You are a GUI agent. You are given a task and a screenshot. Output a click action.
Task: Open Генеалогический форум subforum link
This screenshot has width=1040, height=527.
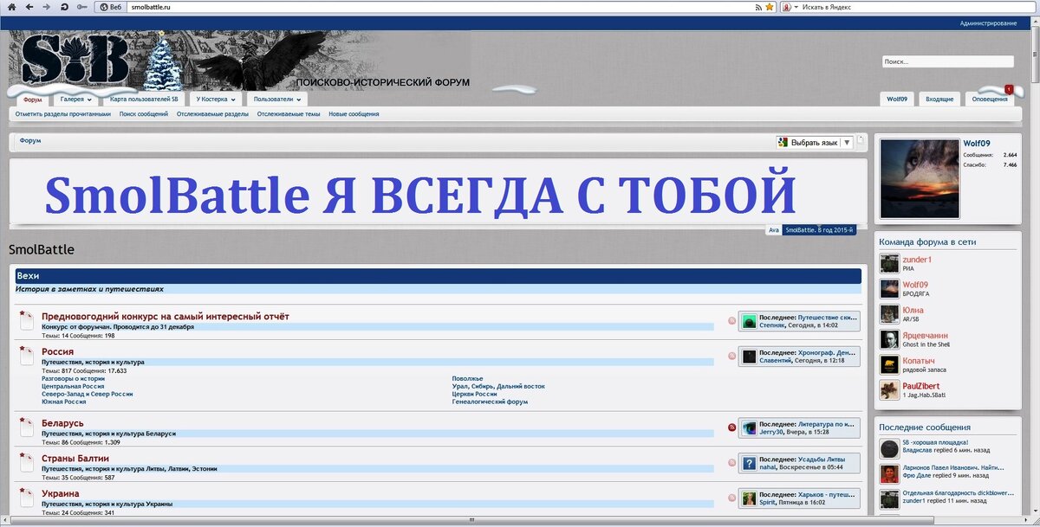(x=490, y=402)
